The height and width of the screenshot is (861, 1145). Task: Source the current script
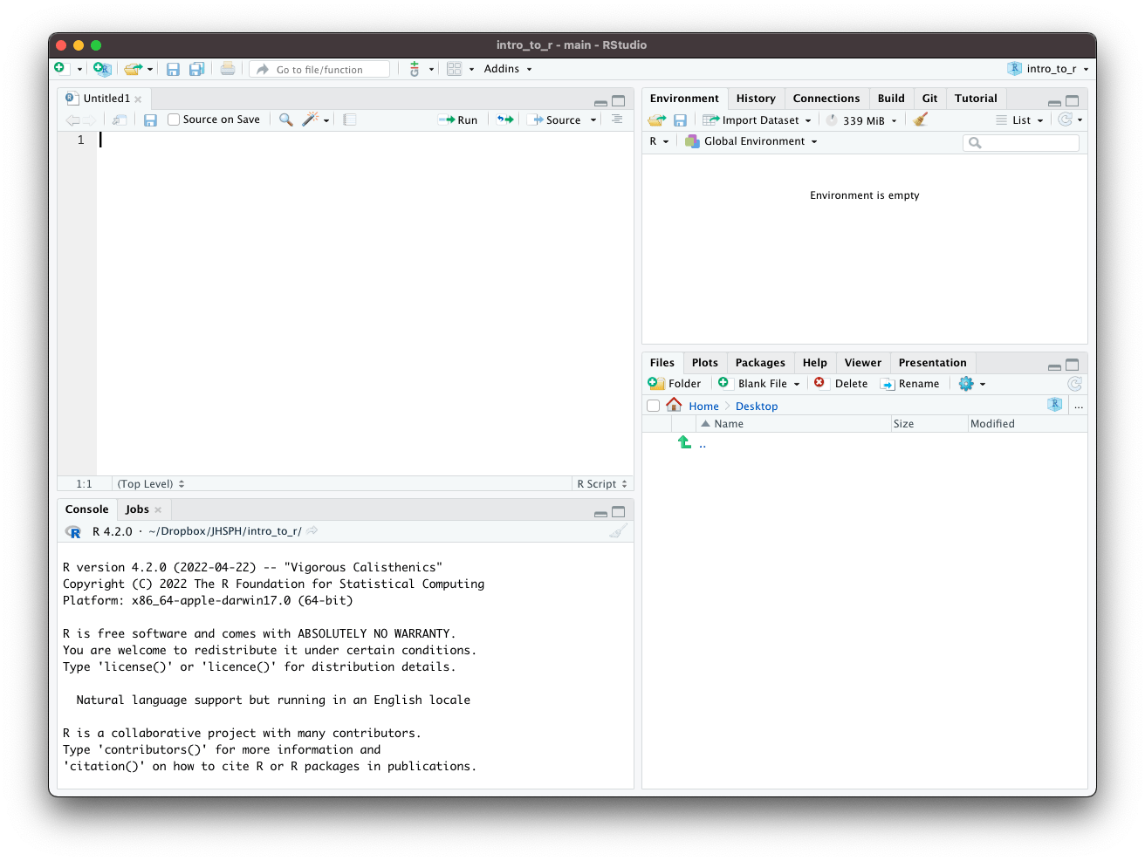pyautogui.click(x=562, y=120)
